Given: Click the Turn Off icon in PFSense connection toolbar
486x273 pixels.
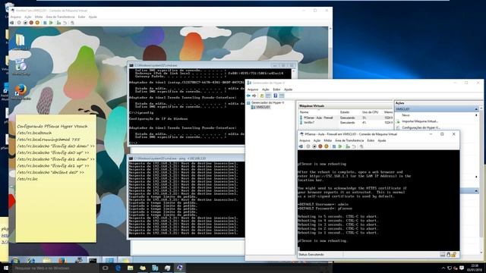Looking at the screenshot, I should click(x=314, y=146).
